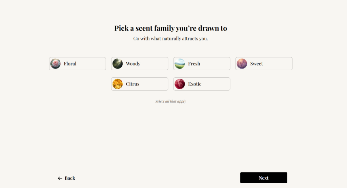Click the red Exotic scent thumbnail
Viewport: 347px width, 188px height.
(x=180, y=84)
